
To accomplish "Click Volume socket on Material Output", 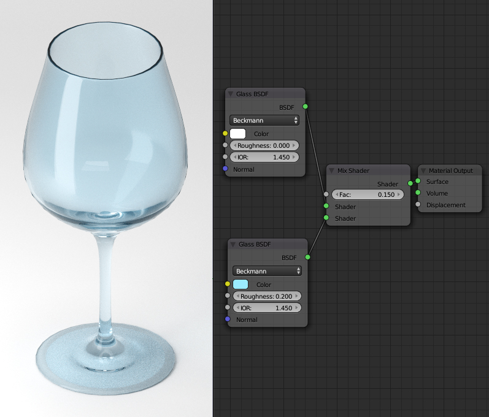I will [418, 193].
